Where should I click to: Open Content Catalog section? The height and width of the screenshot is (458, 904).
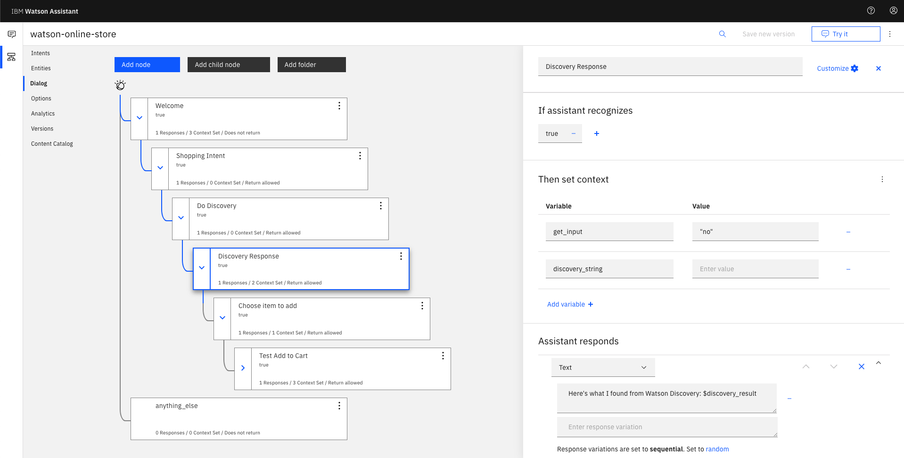(x=52, y=144)
